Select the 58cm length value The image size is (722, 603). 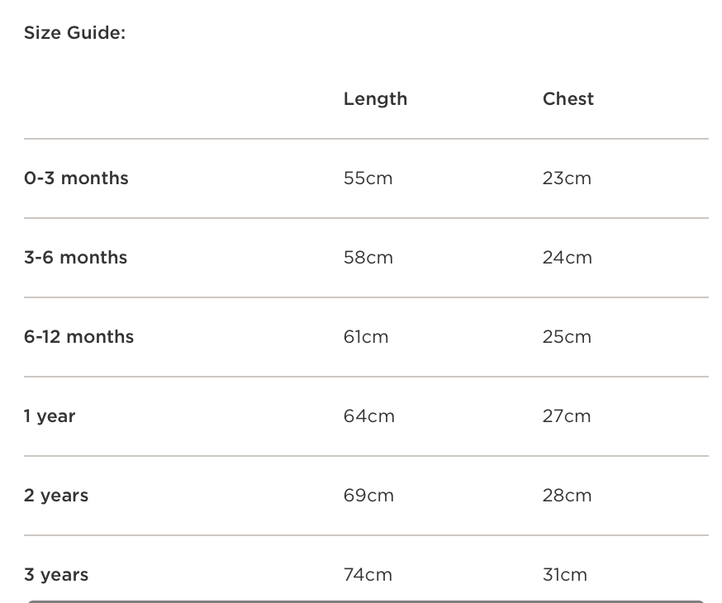(368, 258)
